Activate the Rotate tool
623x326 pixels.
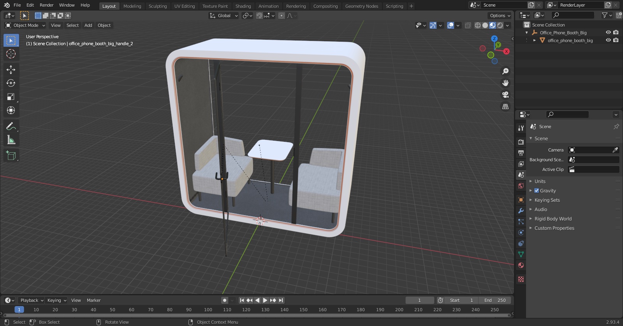(11, 83)
